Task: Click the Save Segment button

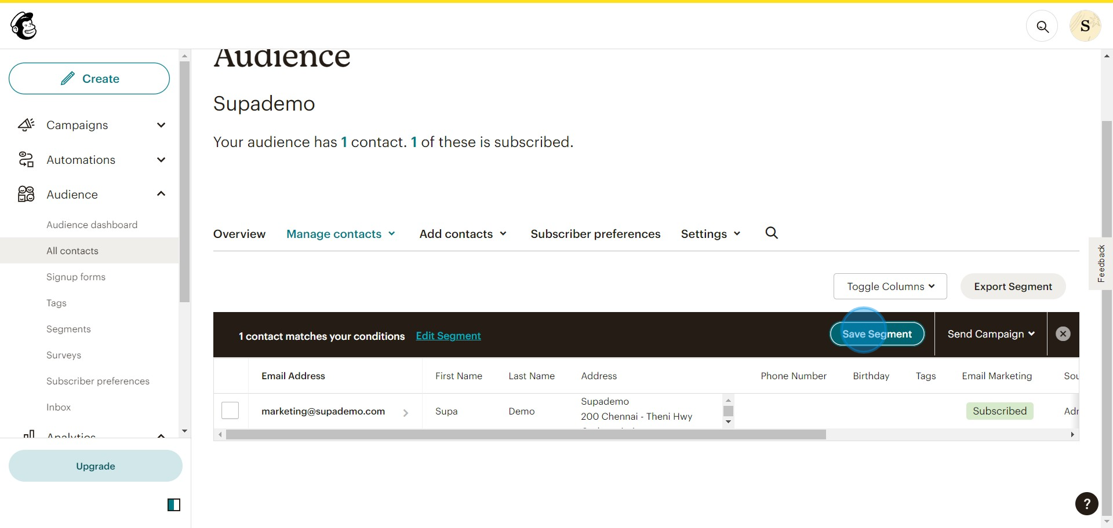Action: click(x=877, y=334)
